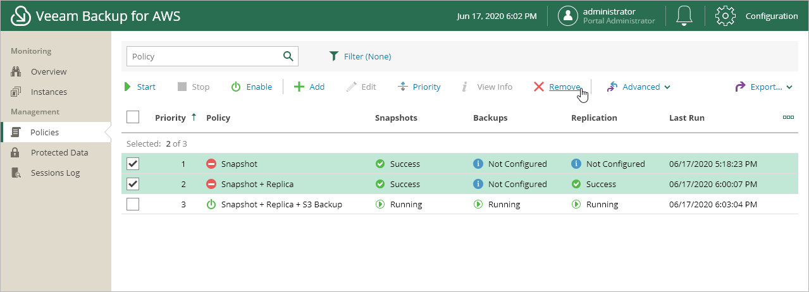This screenshot has width=809, height=292.
Task: Uncheck the Snapshot + Replica row checkbox
Action: (x=133, y=184)
